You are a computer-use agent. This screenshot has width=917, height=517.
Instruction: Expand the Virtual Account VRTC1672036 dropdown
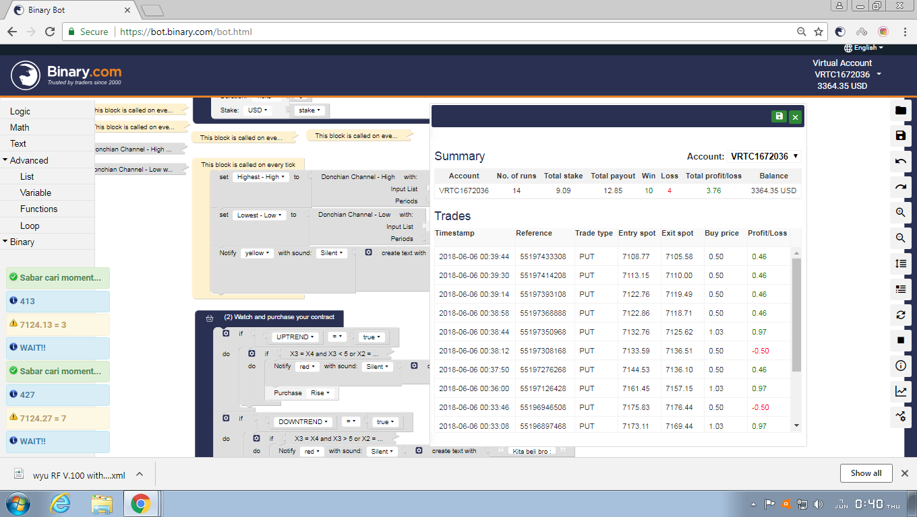(x=848, y=75)
